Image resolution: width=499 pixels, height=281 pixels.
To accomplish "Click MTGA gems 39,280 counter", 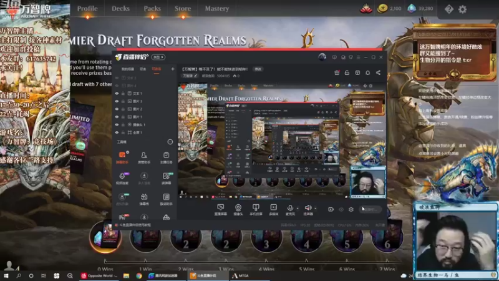I will (420, 9).
